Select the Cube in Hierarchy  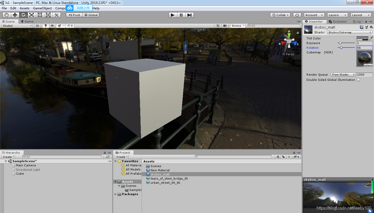(20, 174)
